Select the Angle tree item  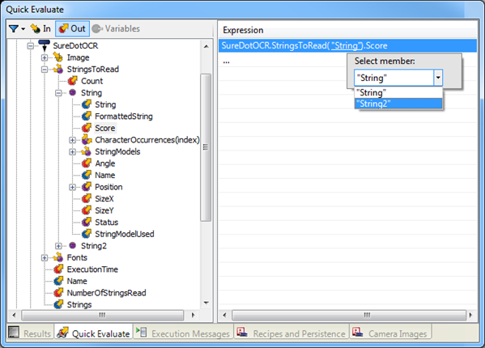click(x=105, y=163)
